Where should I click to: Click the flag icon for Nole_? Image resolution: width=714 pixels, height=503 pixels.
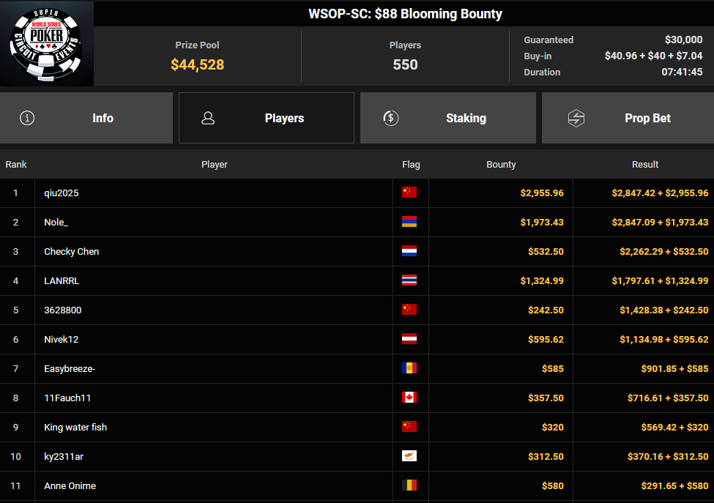409,222
